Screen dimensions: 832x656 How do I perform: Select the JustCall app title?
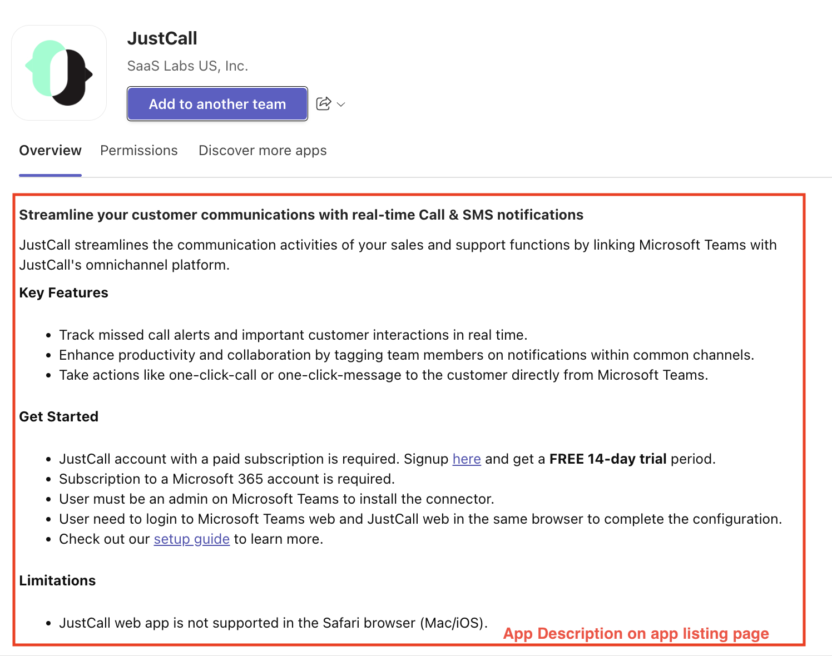[x=162, y=38]
